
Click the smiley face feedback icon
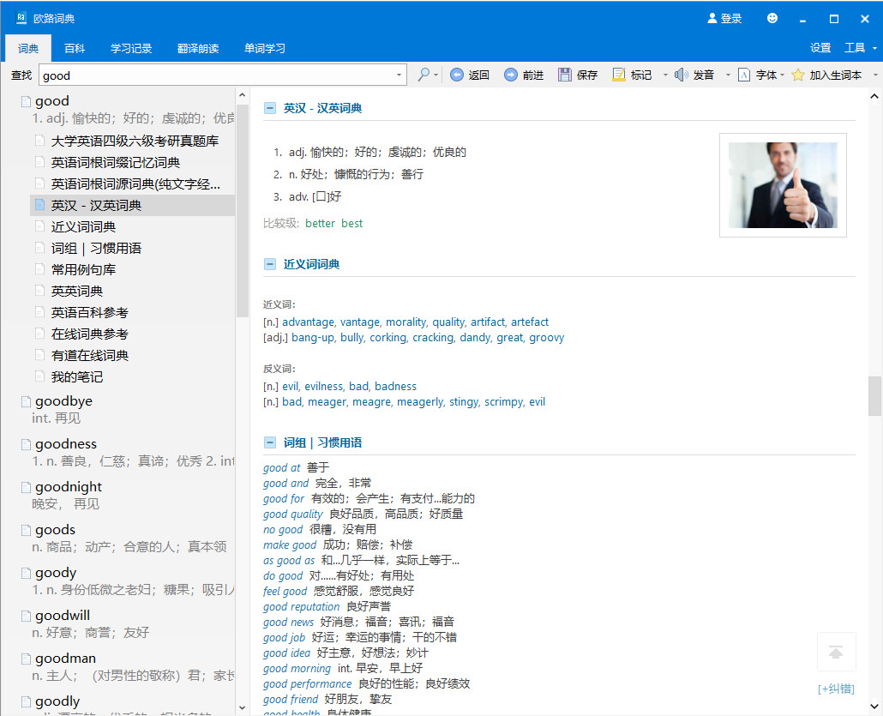click(x=772, y=18)
